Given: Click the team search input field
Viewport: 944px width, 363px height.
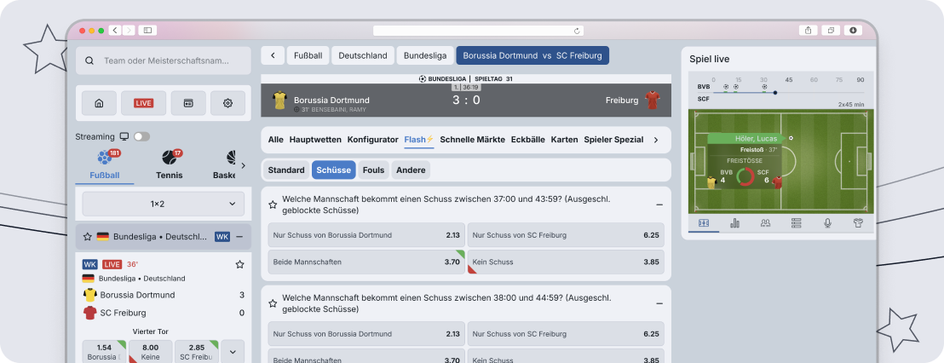Looking at the screenshot, I should click(163, 60).
